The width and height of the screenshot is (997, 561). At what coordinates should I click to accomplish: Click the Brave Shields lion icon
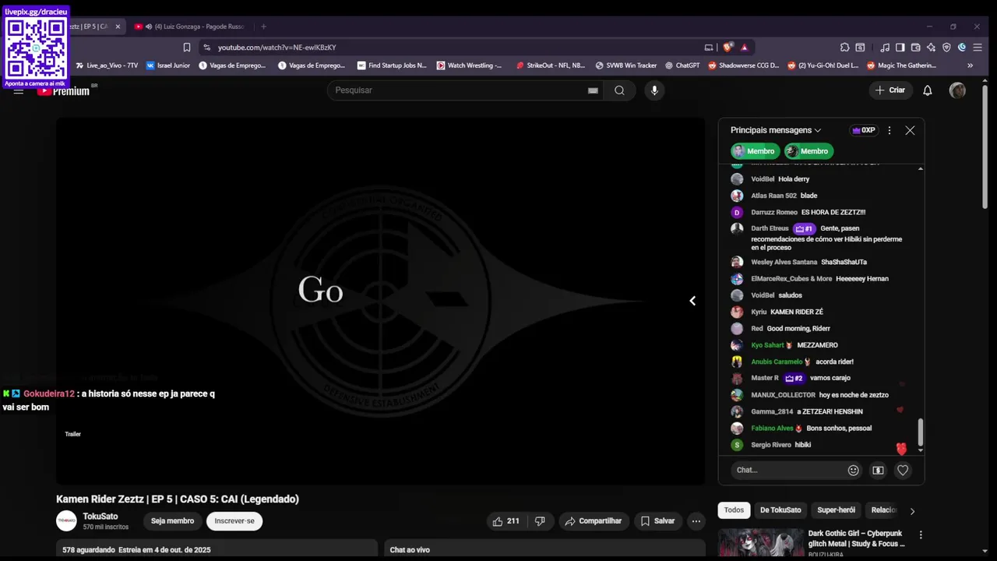[x=728, y=48]
